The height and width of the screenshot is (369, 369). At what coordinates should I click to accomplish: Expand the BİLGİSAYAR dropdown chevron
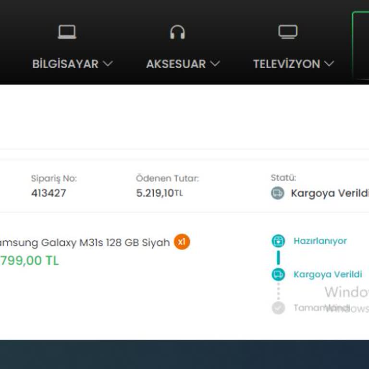pos(108,63)
